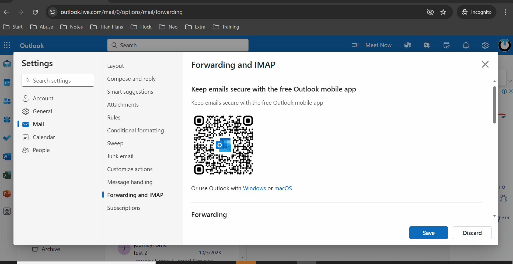513x264 pixels.
Task: View site information icon in address bar
Action: (x=53, y=12)
